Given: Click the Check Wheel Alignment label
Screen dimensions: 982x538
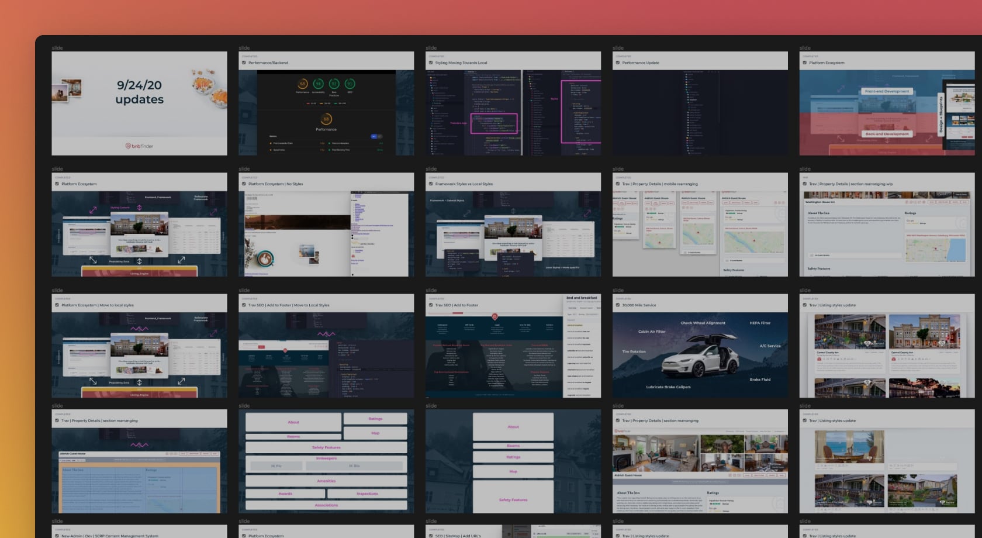Looking at the screenshot, I should tap(703, 323).
